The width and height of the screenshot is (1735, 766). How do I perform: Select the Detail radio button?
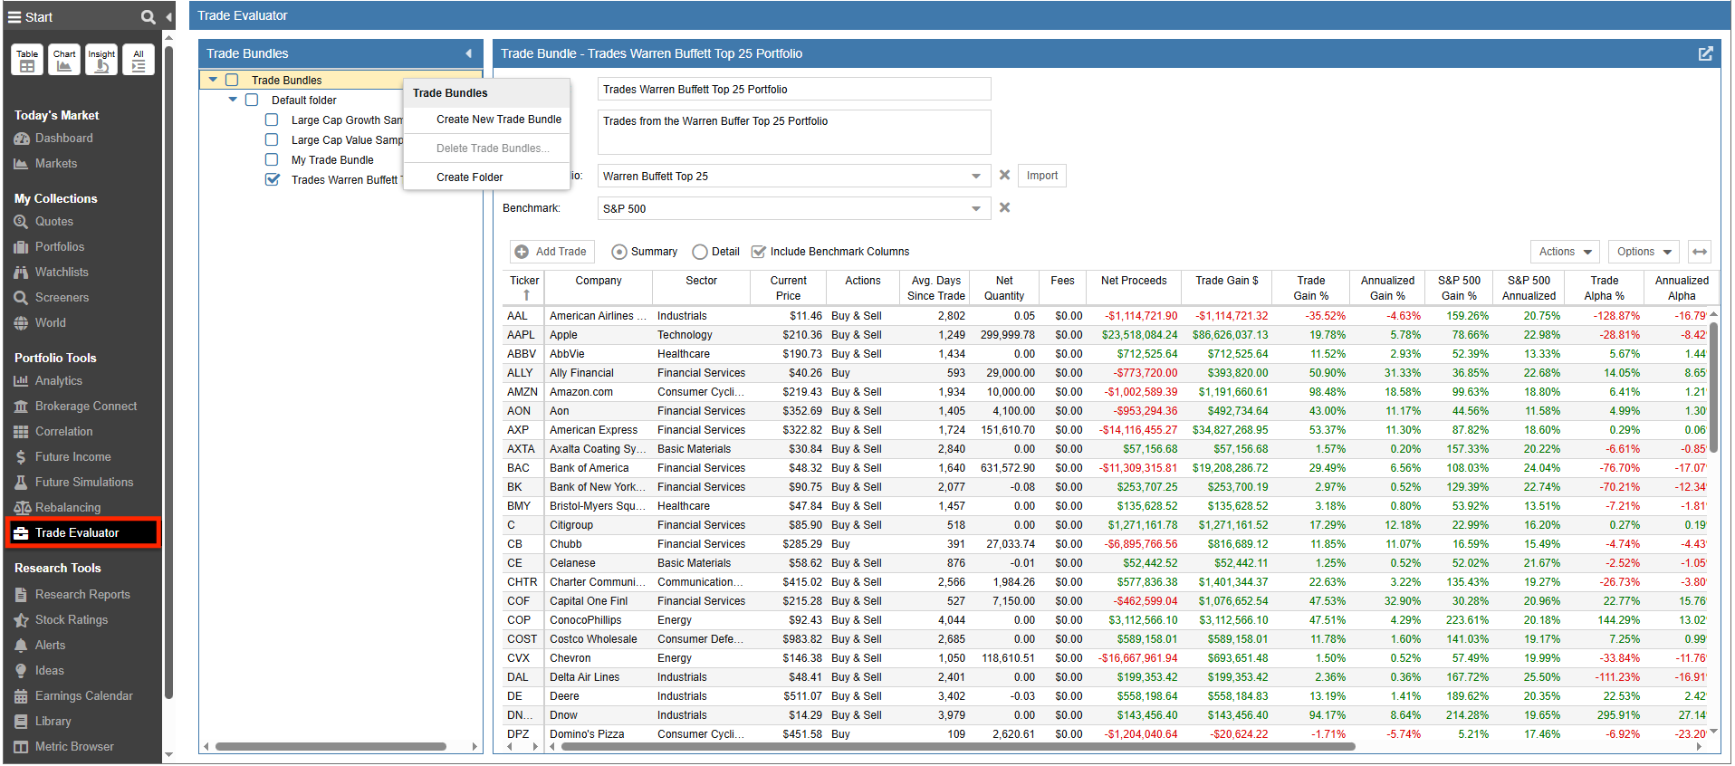pos(700,252)
